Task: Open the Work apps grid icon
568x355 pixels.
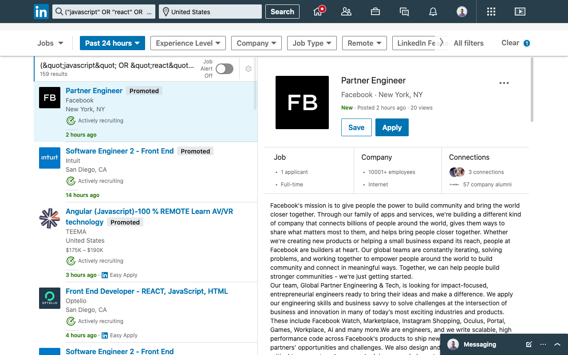Action: pyautogui.click(x=491, y=12)
